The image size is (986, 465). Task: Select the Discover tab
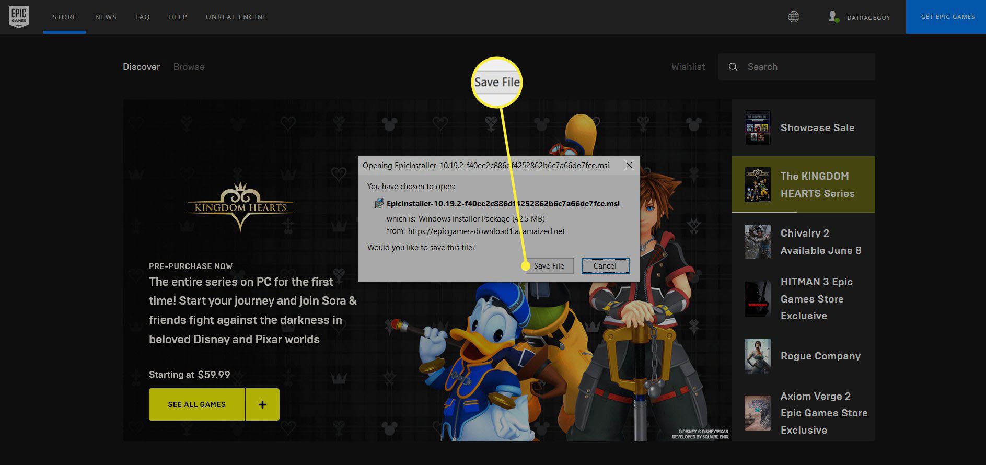pyautogui.click(x=142, y=67)
